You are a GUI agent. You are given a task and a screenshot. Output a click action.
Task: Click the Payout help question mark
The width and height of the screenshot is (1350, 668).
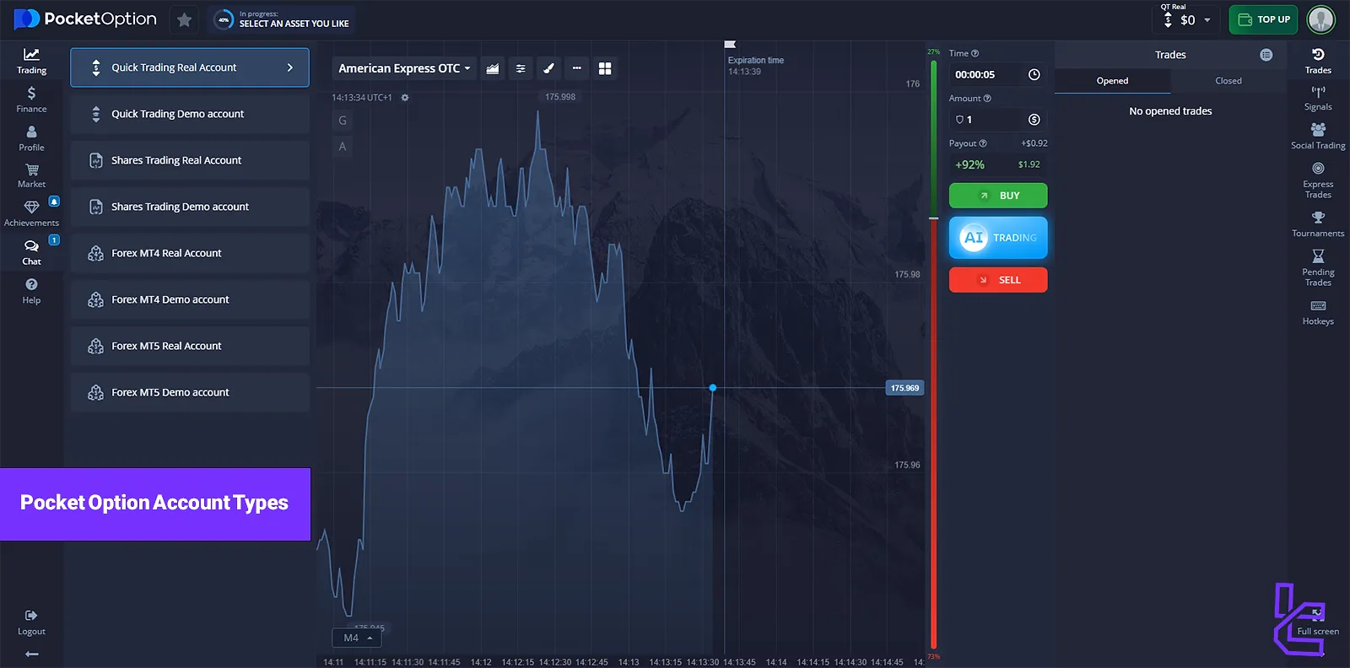983,143
